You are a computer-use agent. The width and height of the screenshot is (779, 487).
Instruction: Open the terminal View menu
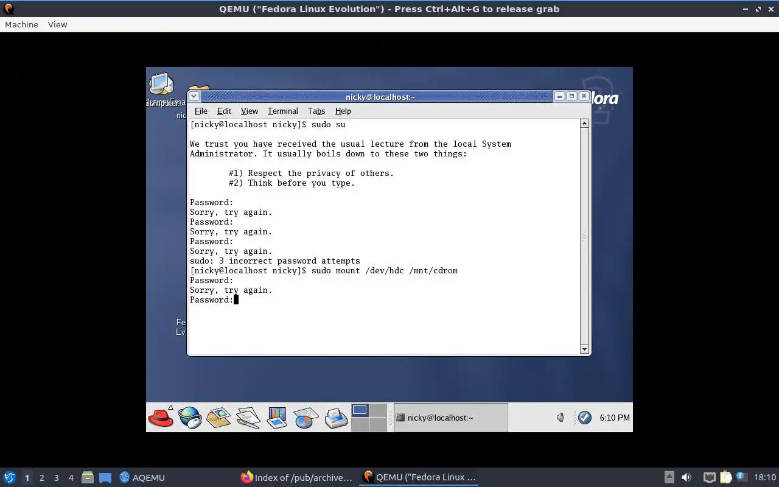[x=250, y=111]
